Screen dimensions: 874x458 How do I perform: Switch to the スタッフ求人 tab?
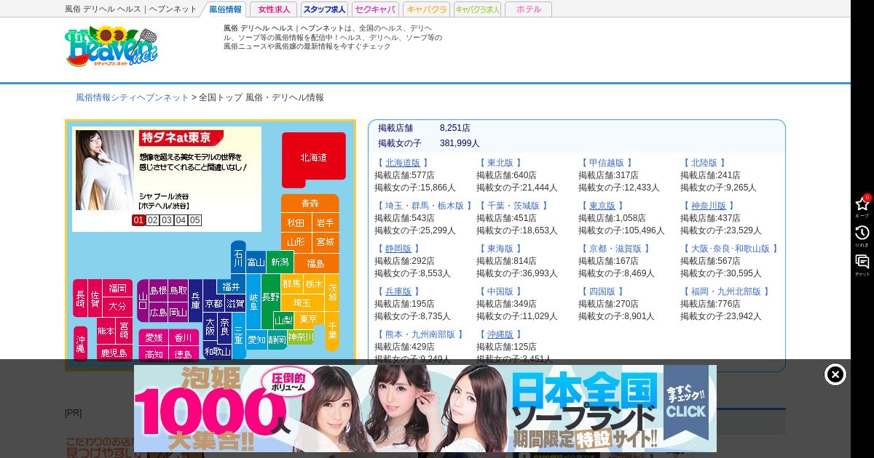tap(324, 9)
